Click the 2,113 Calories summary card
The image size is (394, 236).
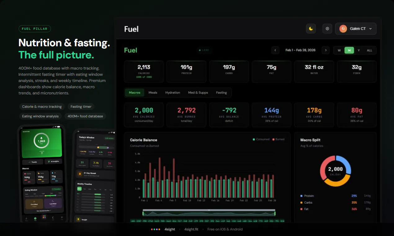[144, 72]
